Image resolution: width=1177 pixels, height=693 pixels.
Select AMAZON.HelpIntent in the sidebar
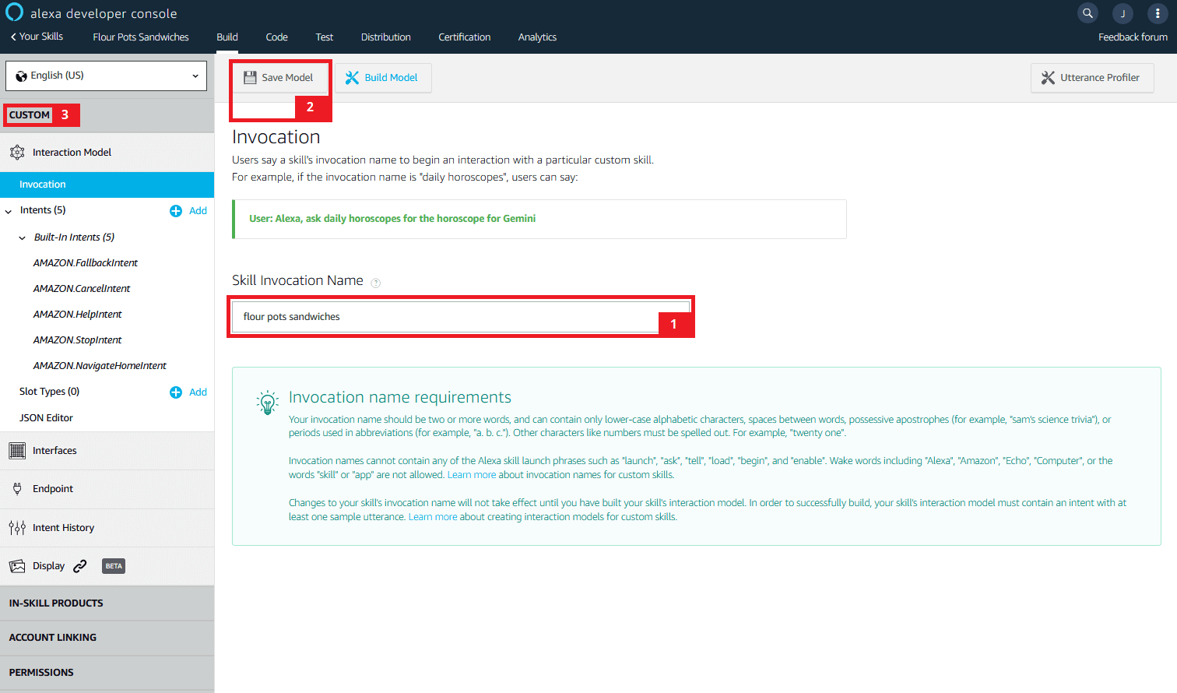tap(77, 315)
